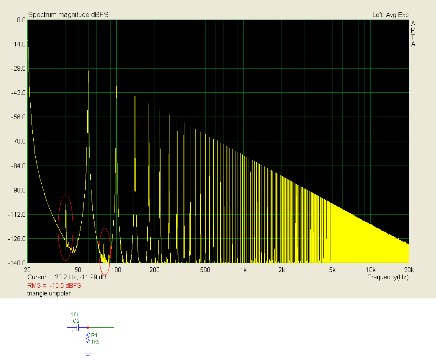This screenshot has width=436, height=361.
Task: Select the 'Spectrum magnitude dBFS' title
Action: pos(68,15)
